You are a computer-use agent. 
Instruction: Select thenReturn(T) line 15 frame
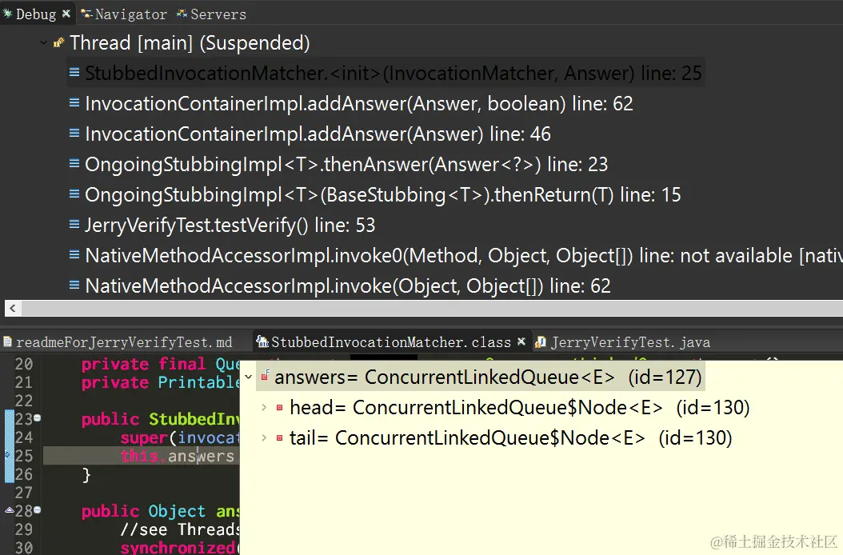383,194
